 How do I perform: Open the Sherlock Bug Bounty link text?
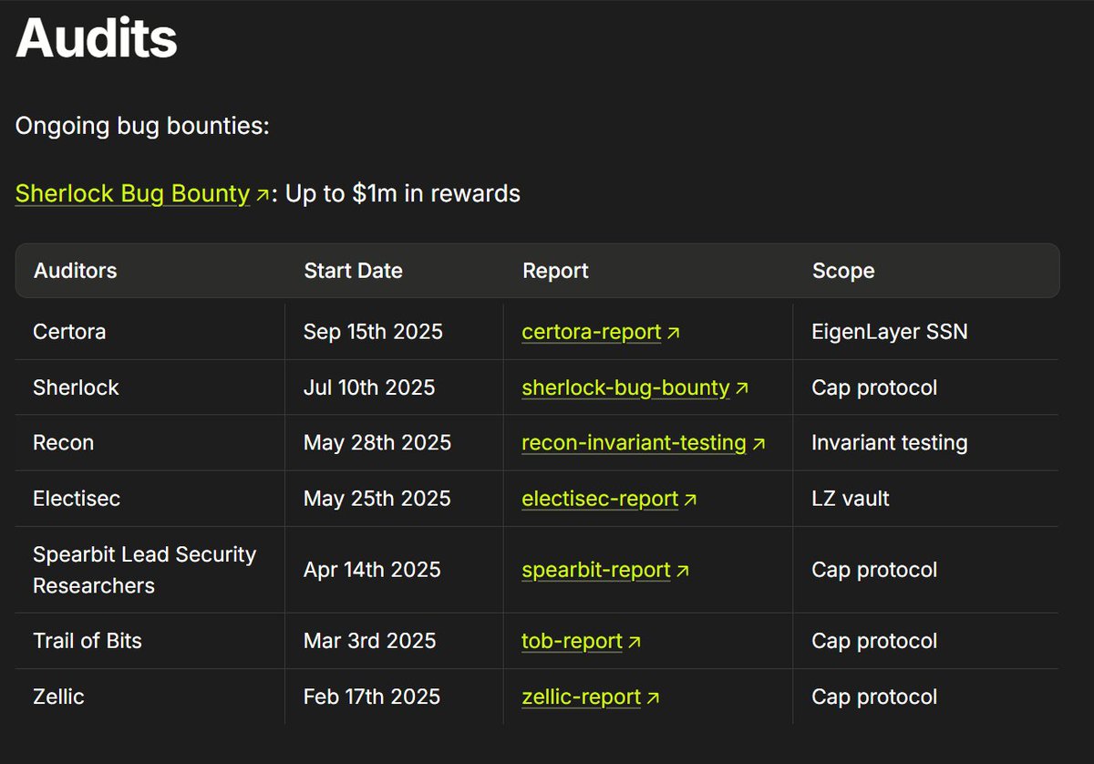click(x=132, y=193)
